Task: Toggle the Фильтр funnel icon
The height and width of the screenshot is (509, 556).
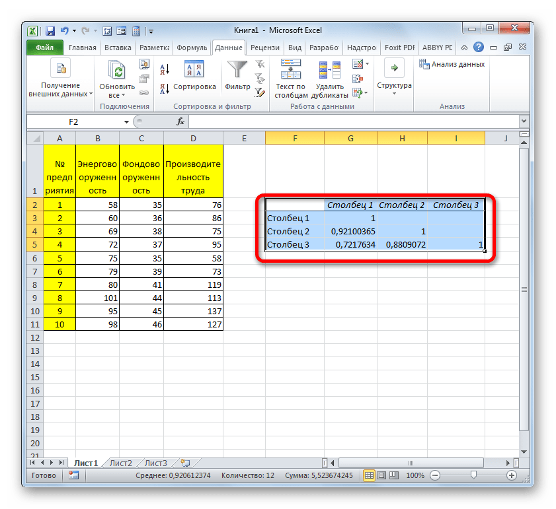Action: point(237,69)
